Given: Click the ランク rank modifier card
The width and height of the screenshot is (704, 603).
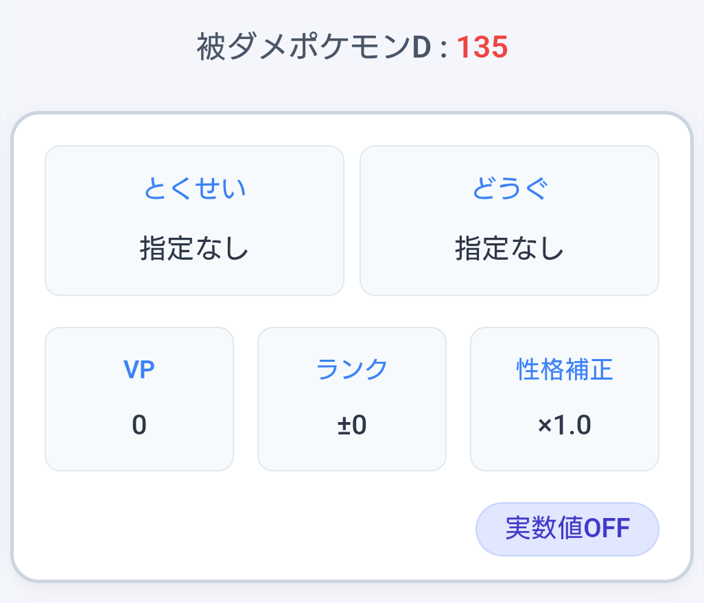Looking at the screenshot, I should (x=351, y=398).
